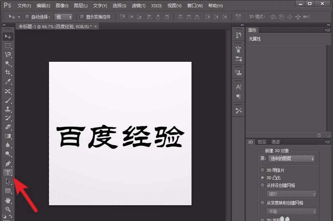Click align top edges icon
Viewport: 333px width, 221px height.
pyautogui.click(x=123, y=16)
